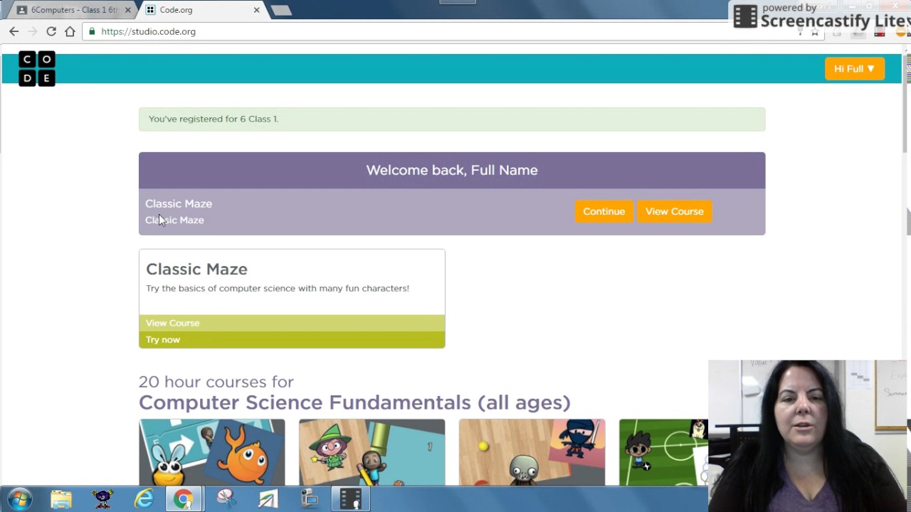Click the Computer Science Fundamentals heading
Screen dimensions: 911x512
point(354,402)
